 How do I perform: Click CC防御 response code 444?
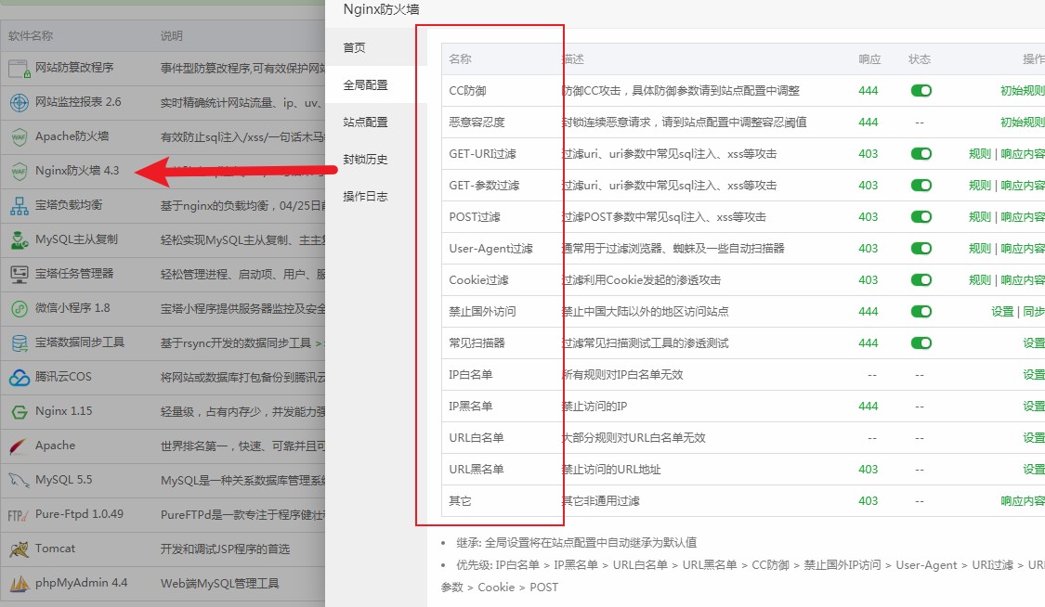point(869,91)
